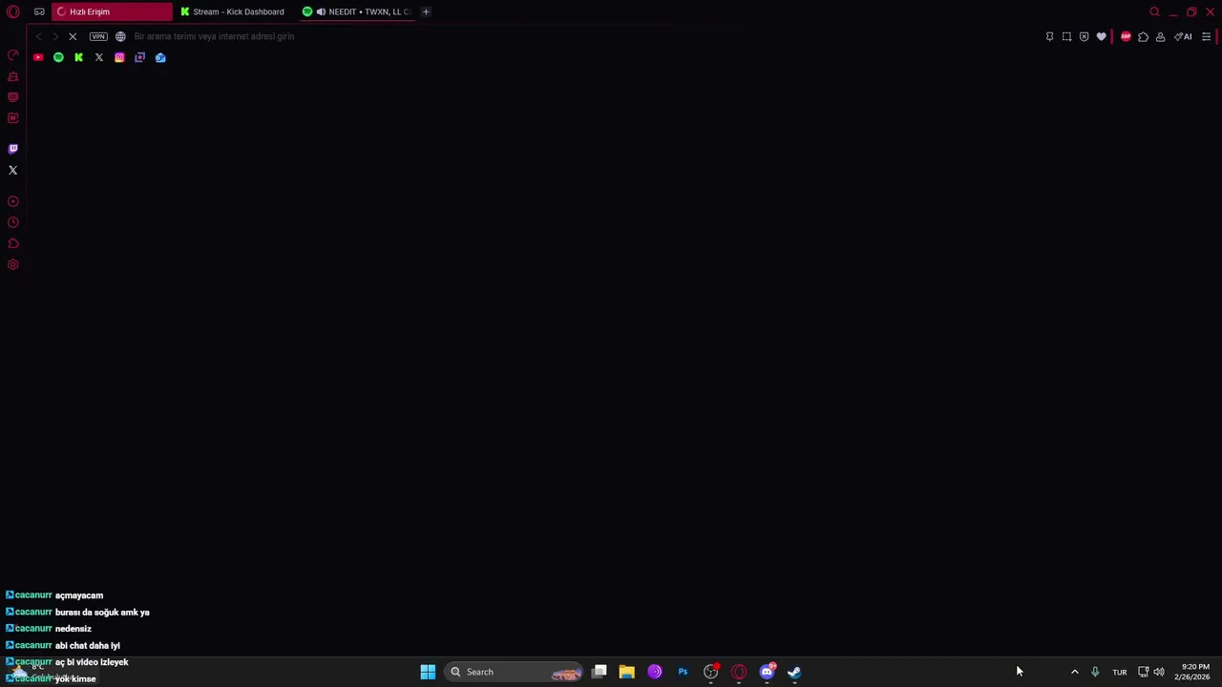
Task: Open the Opera GX taskbar icon
Action: pos(738,672)
